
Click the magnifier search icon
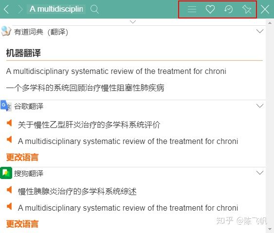pyautogui.click(x=94, y=9)
